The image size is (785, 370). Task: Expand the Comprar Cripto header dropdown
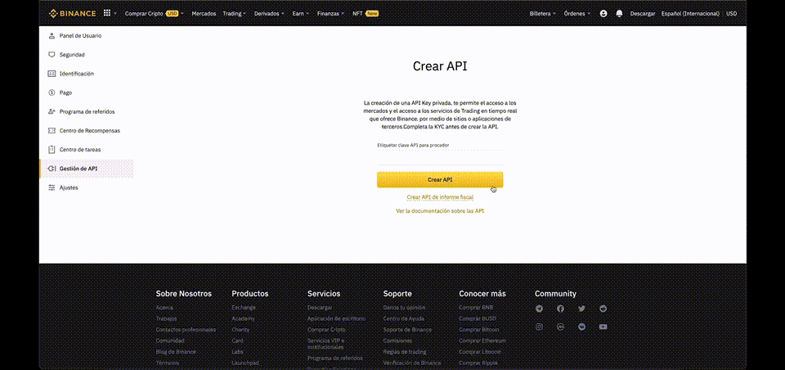155,14
